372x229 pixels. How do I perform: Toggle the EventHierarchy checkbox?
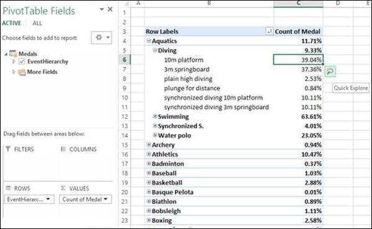pos(22,61)
